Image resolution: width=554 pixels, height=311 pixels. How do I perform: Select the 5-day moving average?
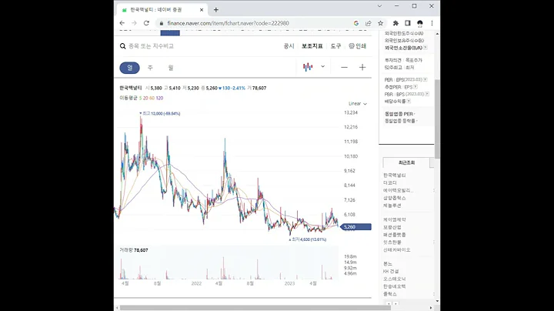click(x=140, y=98)
